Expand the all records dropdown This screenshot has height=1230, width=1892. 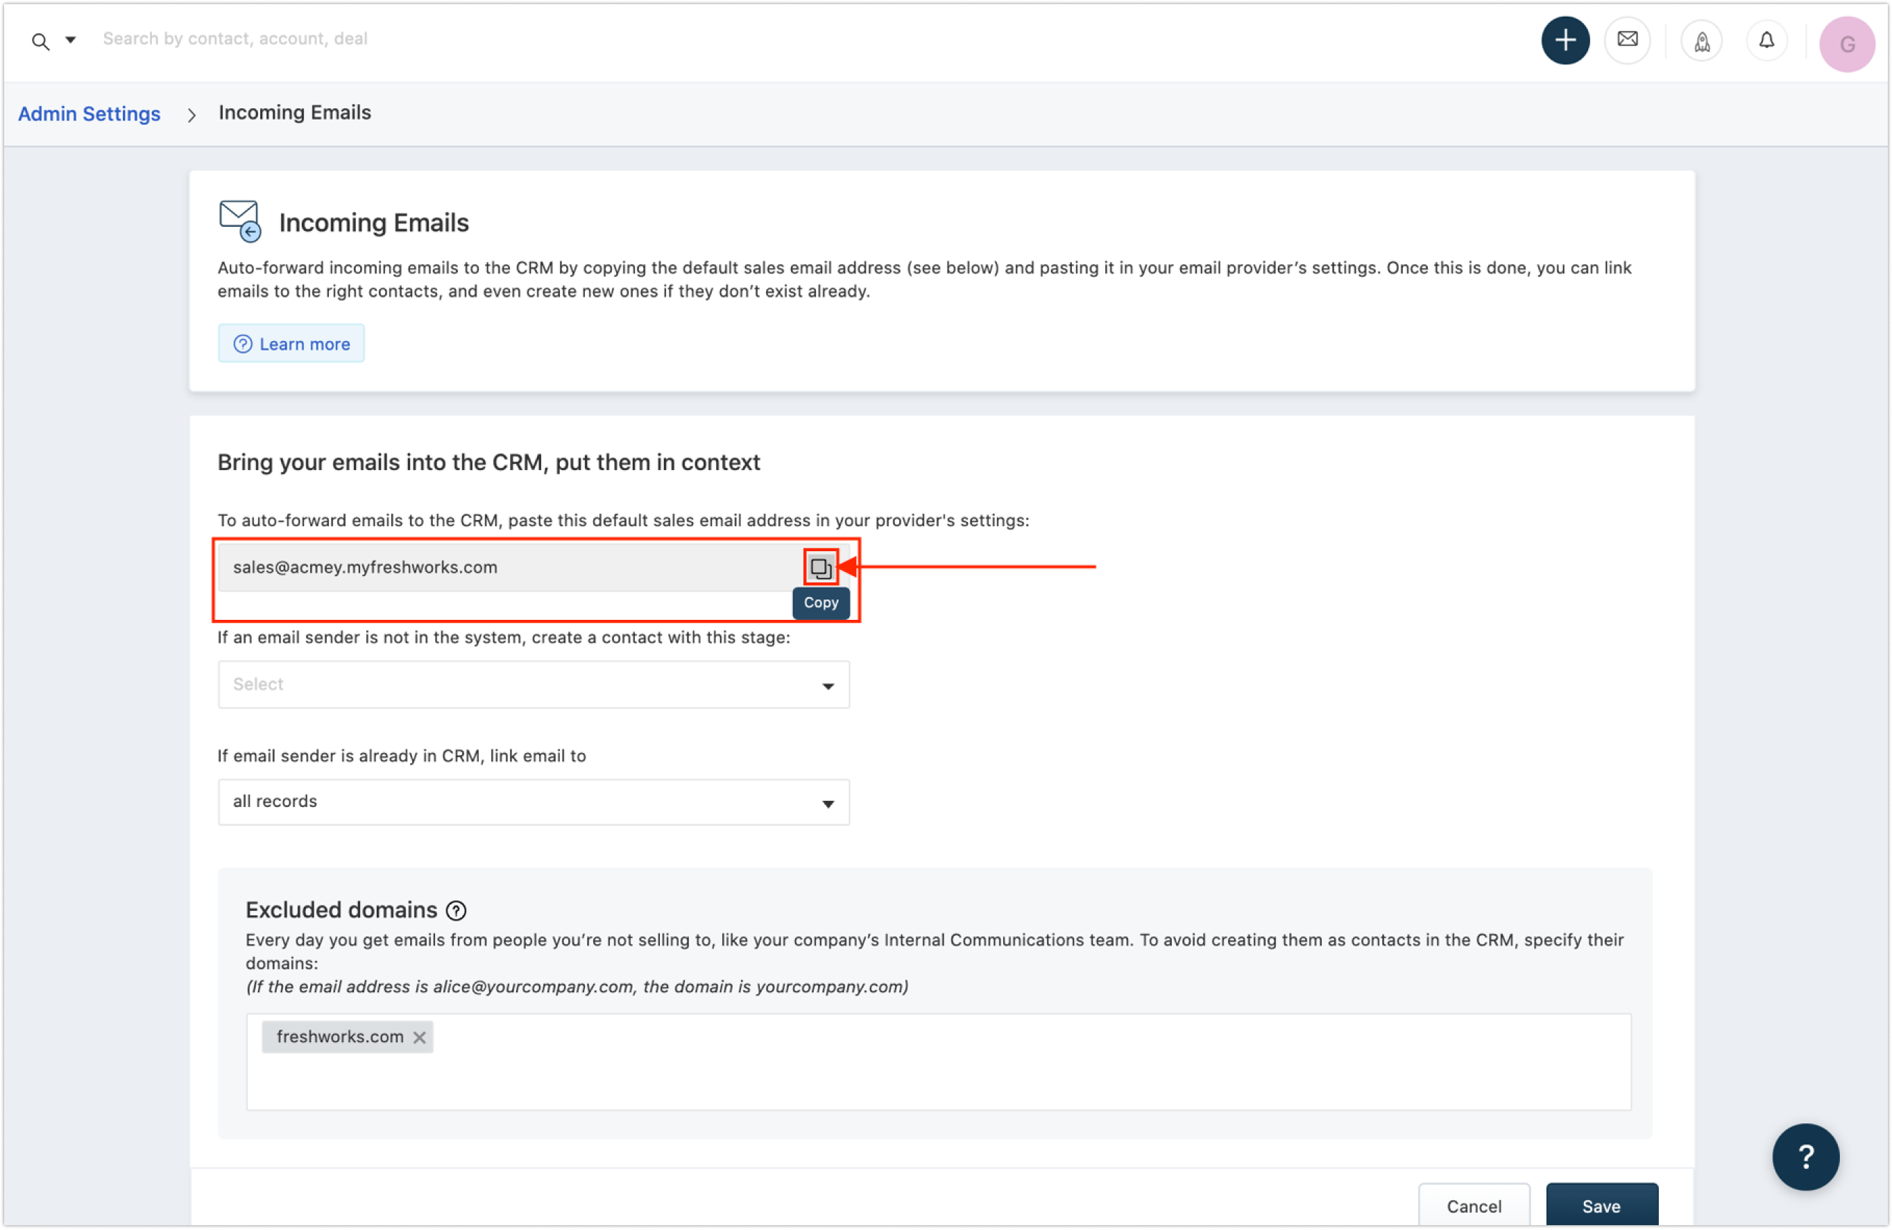pyautogui.click(x=533, y=802)
